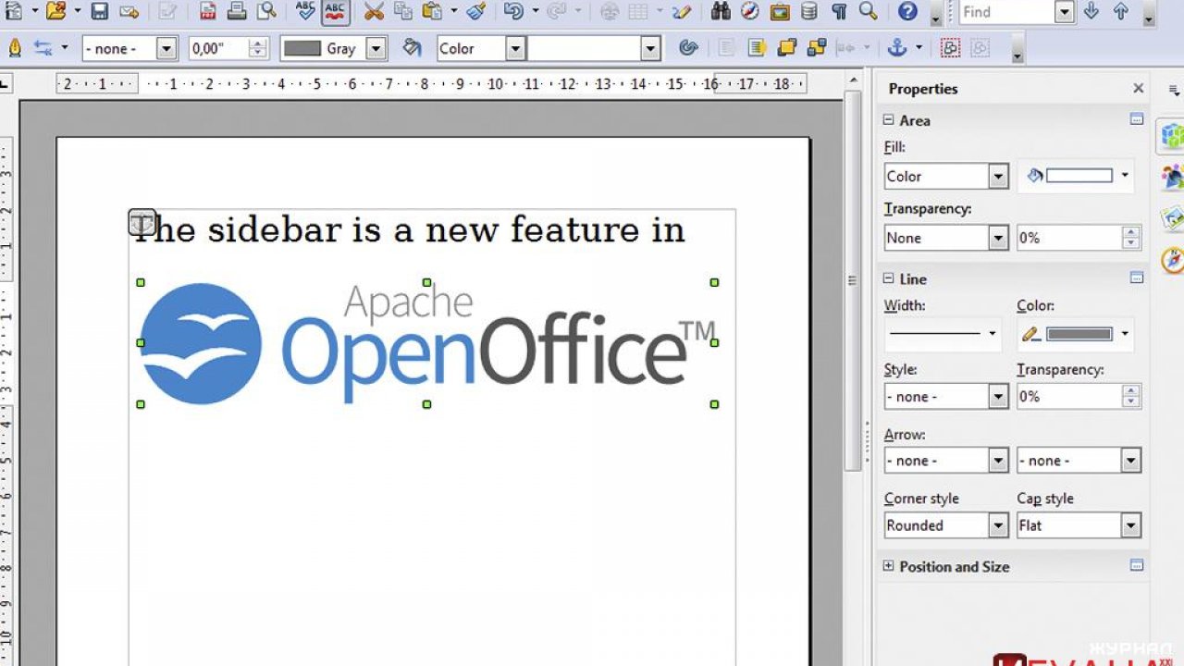Screen dimensions: 1184x666
Task: Bring object to front
Action: click(x=787, y=48)
